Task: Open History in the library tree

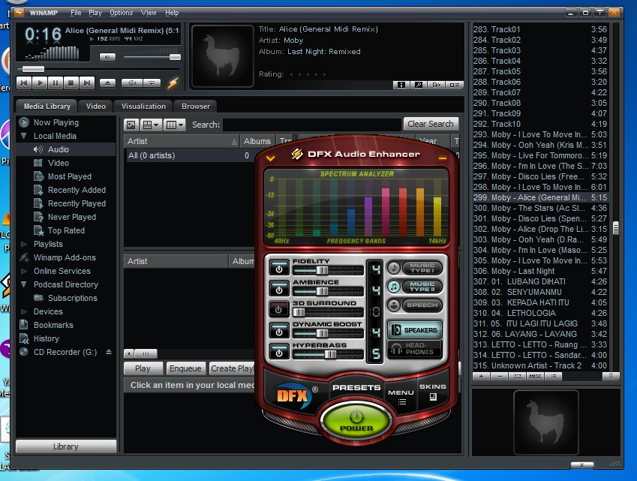Action: pos(46,338)
